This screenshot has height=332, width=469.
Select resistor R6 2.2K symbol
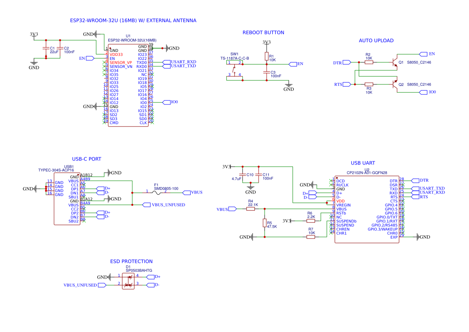(311, 221)
